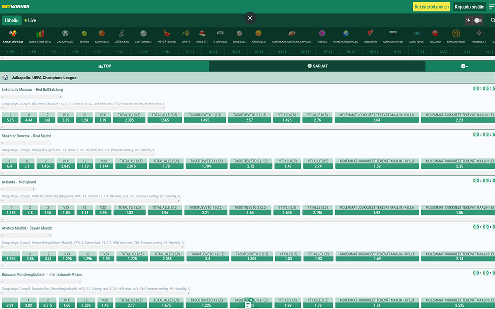Screen dimensions: 495x309
Task: Click Kirjaudu sisään login button
Action: [469, 6]
